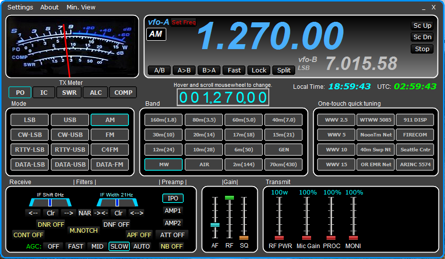Open the Settings menu
Viewport: 445px width, 259px height.
(20, 7)
